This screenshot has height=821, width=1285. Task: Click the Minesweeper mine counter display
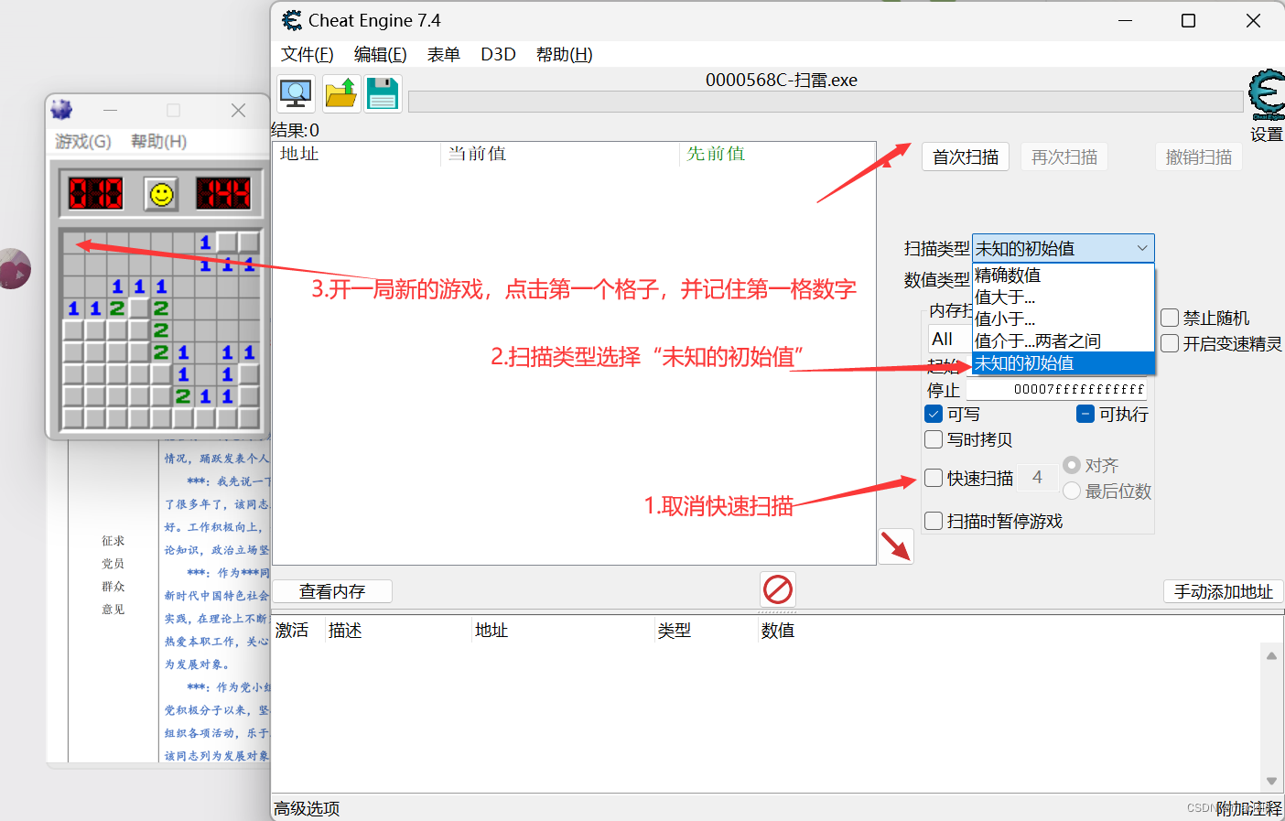(96, 193)
